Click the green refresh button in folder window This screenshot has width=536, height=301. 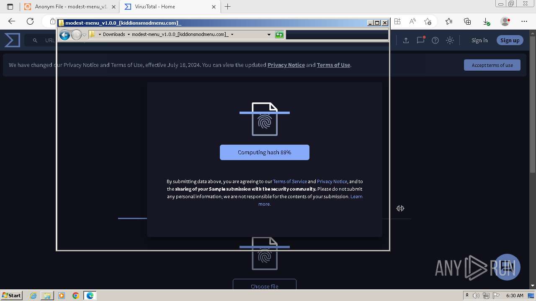click(x=279, y=34)
